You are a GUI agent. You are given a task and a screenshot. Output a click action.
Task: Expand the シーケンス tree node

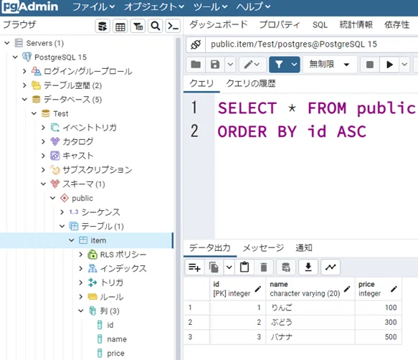click(62, 212)
